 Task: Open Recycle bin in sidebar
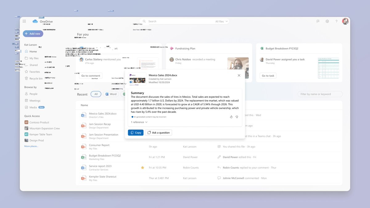coord(36,79)
